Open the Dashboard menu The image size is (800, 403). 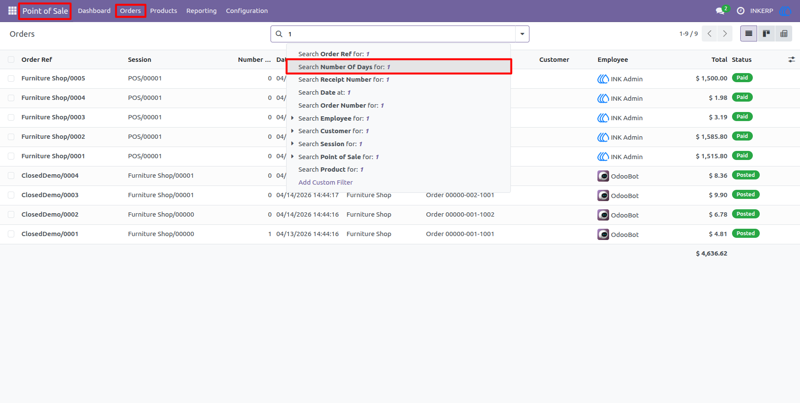[x=94, y=11]
